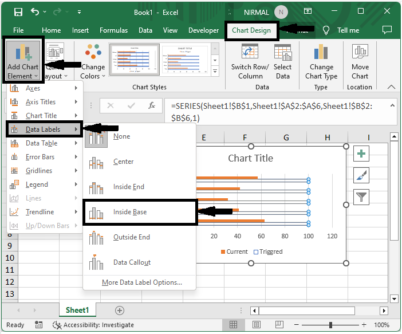Select the Chart Design tab
The height and width of the screenshot is (334, 402).
251,30
